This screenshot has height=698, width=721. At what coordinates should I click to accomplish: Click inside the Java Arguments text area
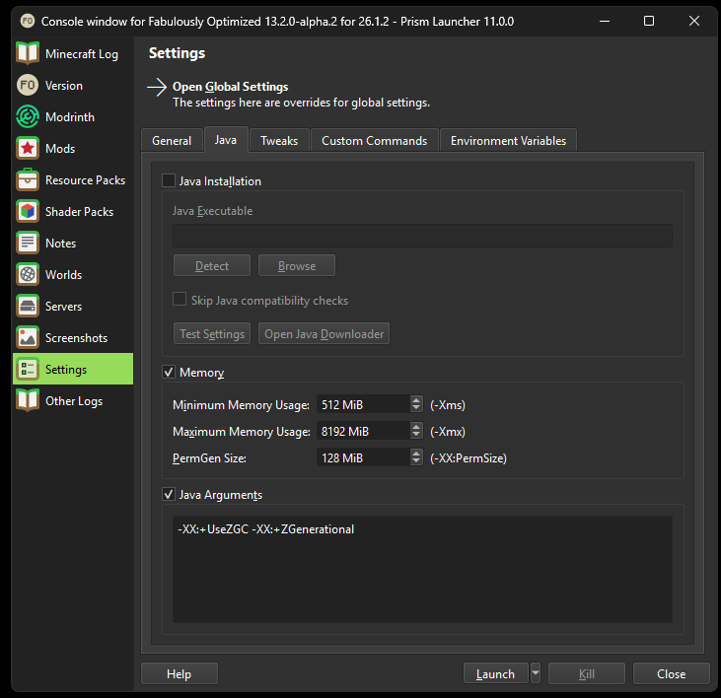[422, 569]
